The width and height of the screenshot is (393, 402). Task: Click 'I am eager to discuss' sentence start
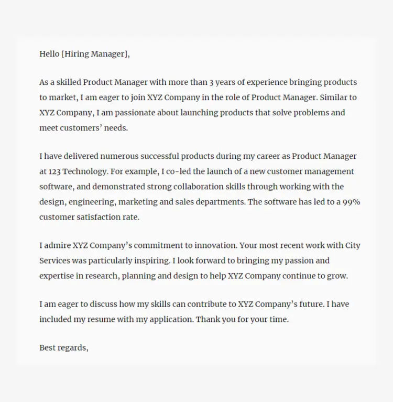point(78,304)
